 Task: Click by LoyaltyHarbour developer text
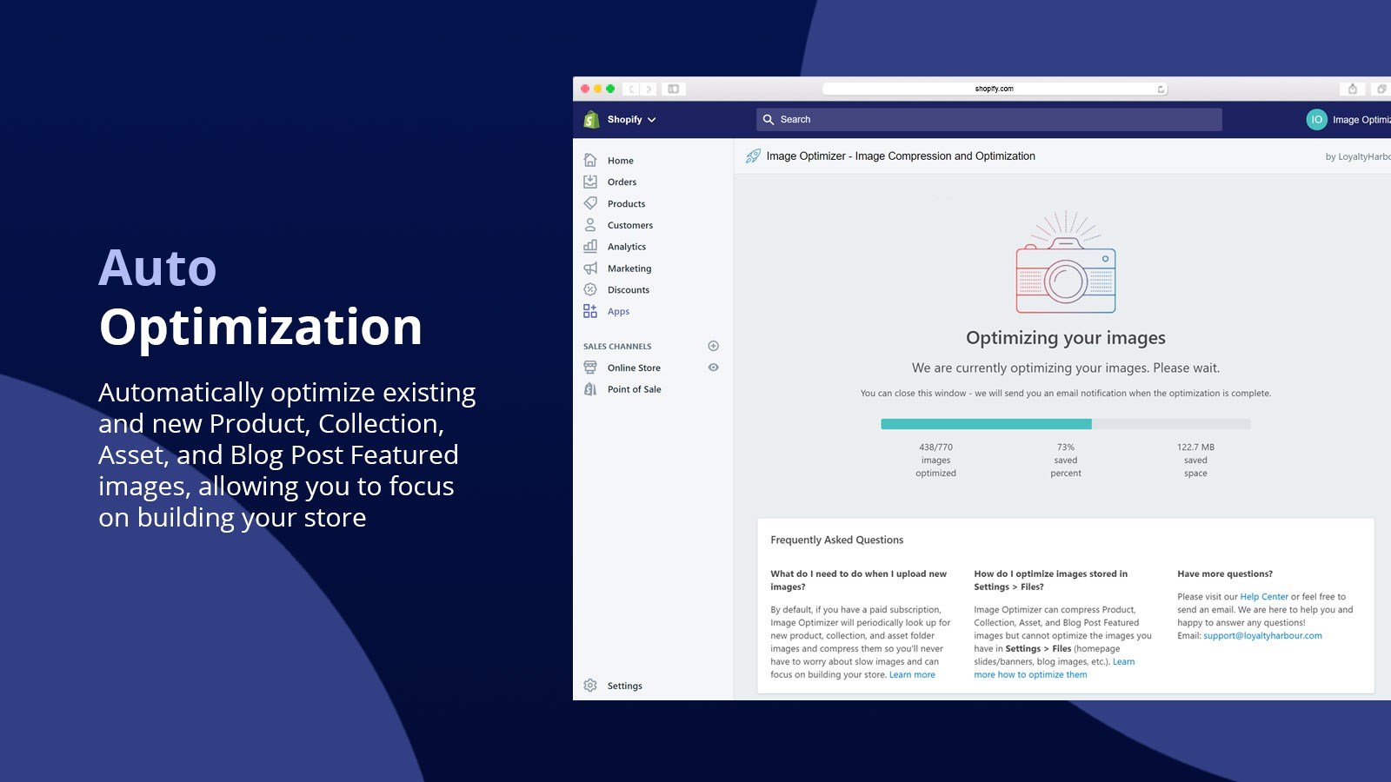[1357, 157]
